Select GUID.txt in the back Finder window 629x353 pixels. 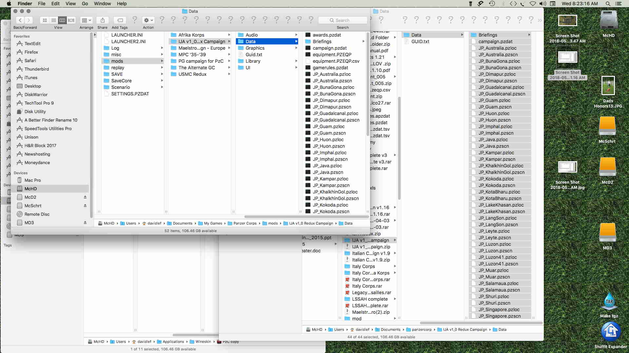(420, 42)
